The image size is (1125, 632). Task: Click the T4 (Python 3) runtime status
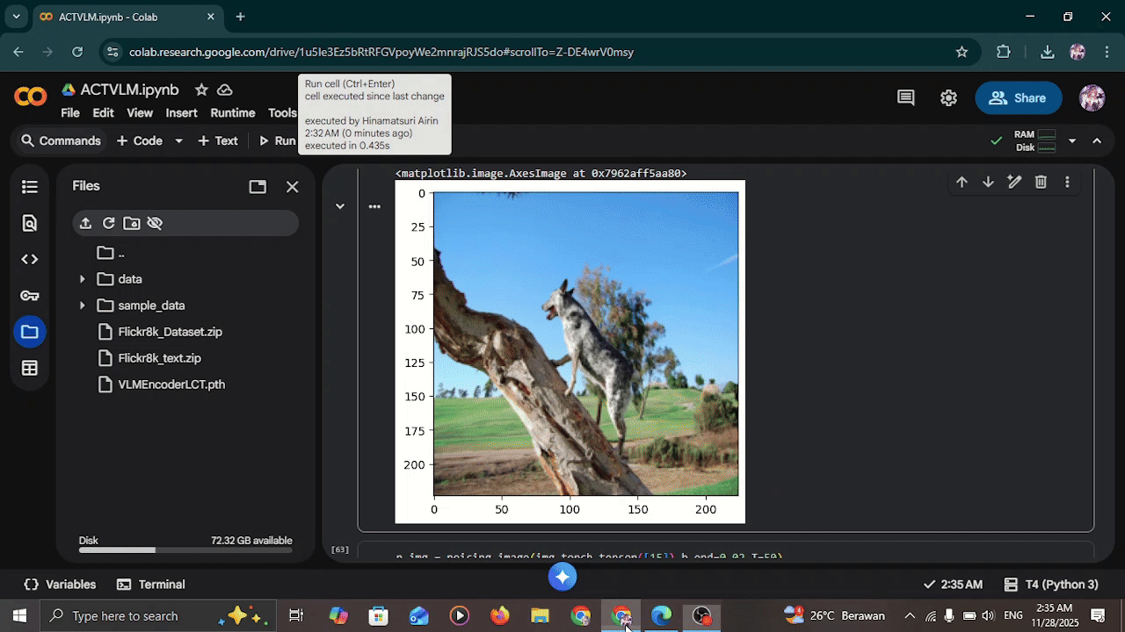pyautogui.click(x=1051, y=585)
